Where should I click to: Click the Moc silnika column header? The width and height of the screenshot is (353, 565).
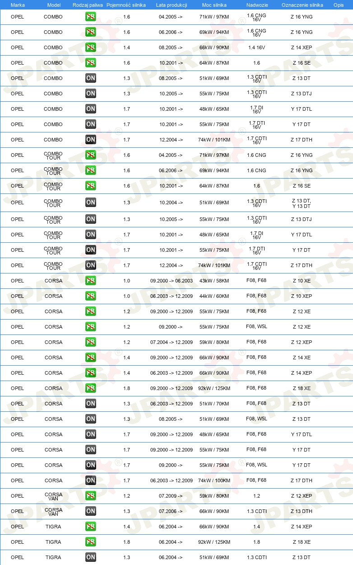click(x=214, y=5)
